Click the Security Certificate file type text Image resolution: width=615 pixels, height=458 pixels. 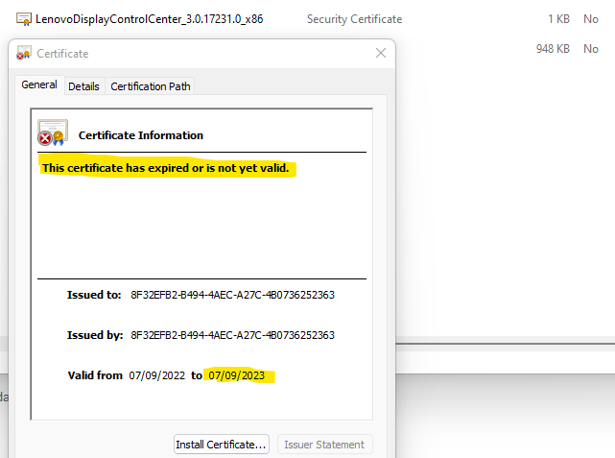[x=354, y=19]
